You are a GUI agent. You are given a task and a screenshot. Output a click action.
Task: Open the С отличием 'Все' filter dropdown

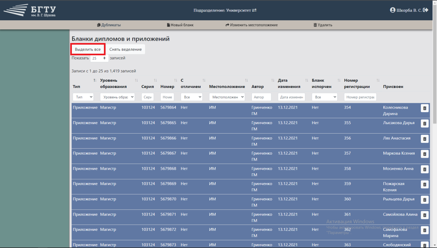(x=192, y=97)
